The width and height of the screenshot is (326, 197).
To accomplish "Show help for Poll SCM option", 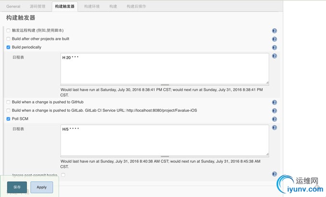I will click(x=274, y=119).
